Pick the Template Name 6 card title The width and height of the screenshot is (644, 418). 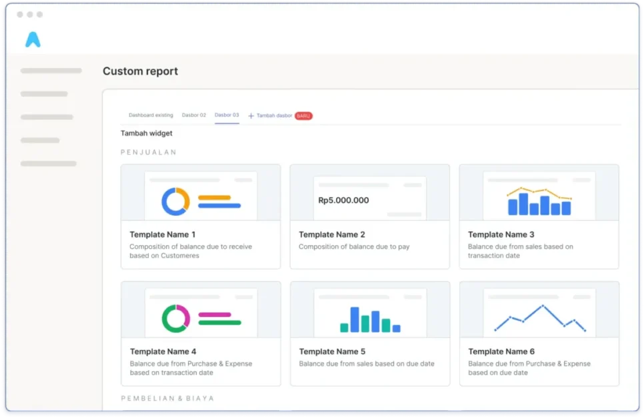tap(501, 351)
